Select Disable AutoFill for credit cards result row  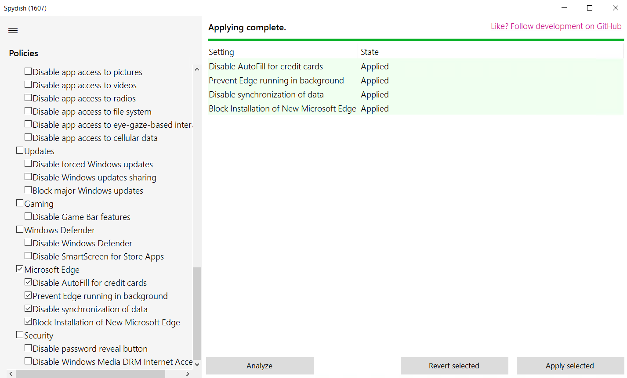coord(416,66)
